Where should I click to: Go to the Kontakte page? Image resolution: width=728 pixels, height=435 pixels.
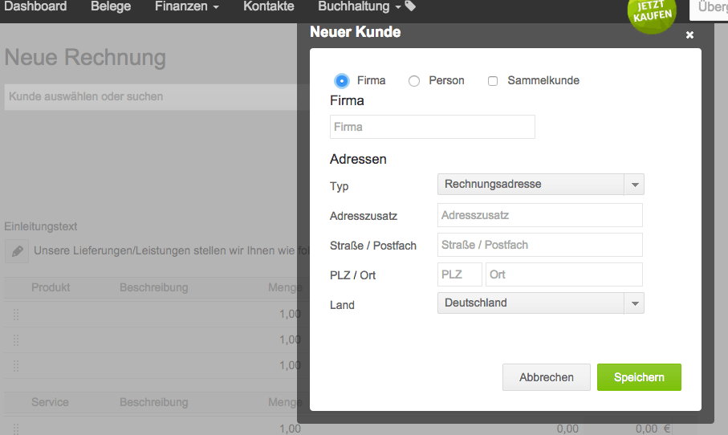click(268, 6)
